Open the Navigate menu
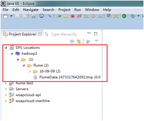Image resolution: width=144 pixels, height=121 pixels. click(x=31, y=10)
